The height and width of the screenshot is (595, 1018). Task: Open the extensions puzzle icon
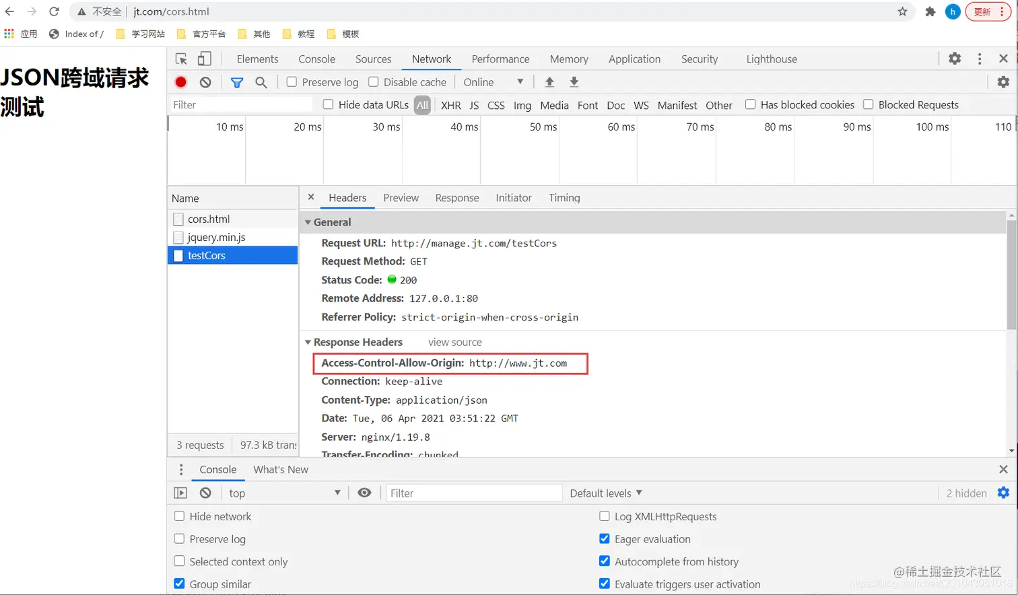click(930, 11)
